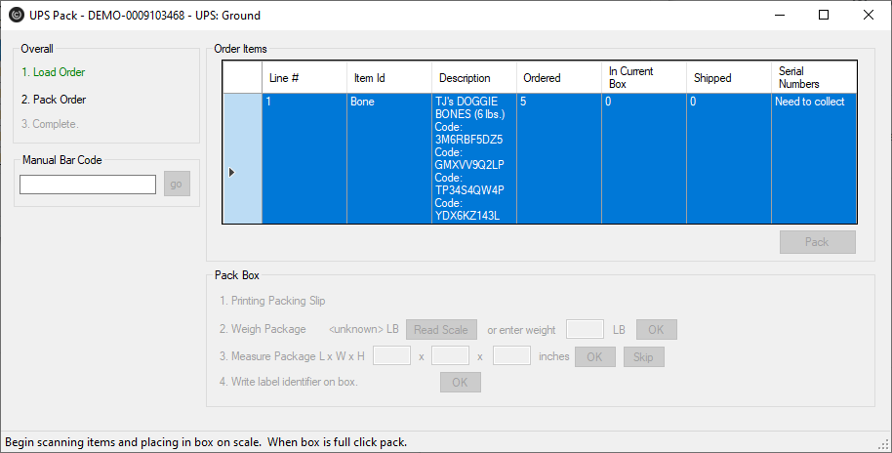The image size is (892, 453).
Task: Maximize the UPS Pack window
Action: (823, 16)
